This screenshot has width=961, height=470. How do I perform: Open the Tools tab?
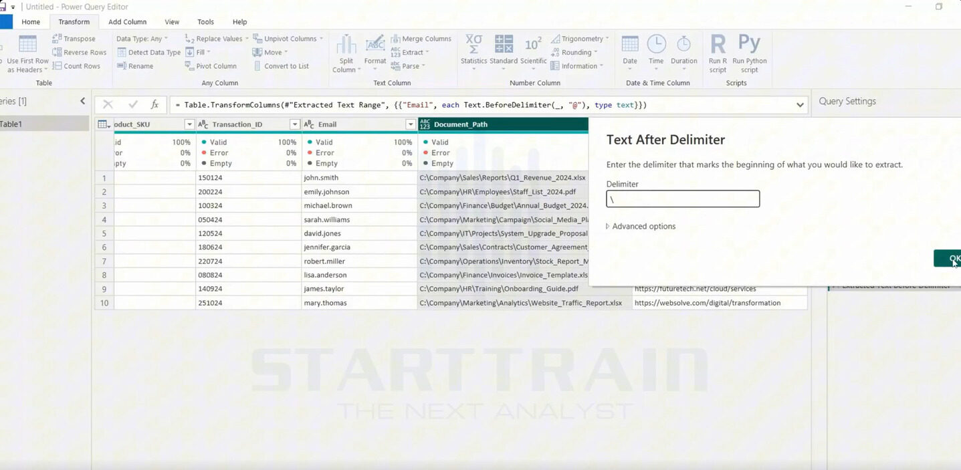click(206, 22)
